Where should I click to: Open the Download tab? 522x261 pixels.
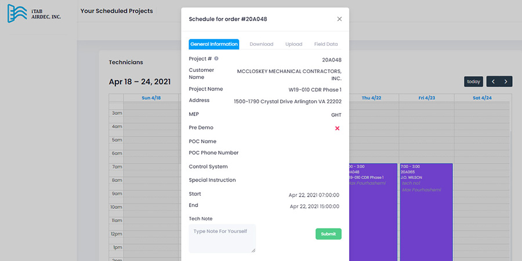pyautogui.click(x=261, y=44)
